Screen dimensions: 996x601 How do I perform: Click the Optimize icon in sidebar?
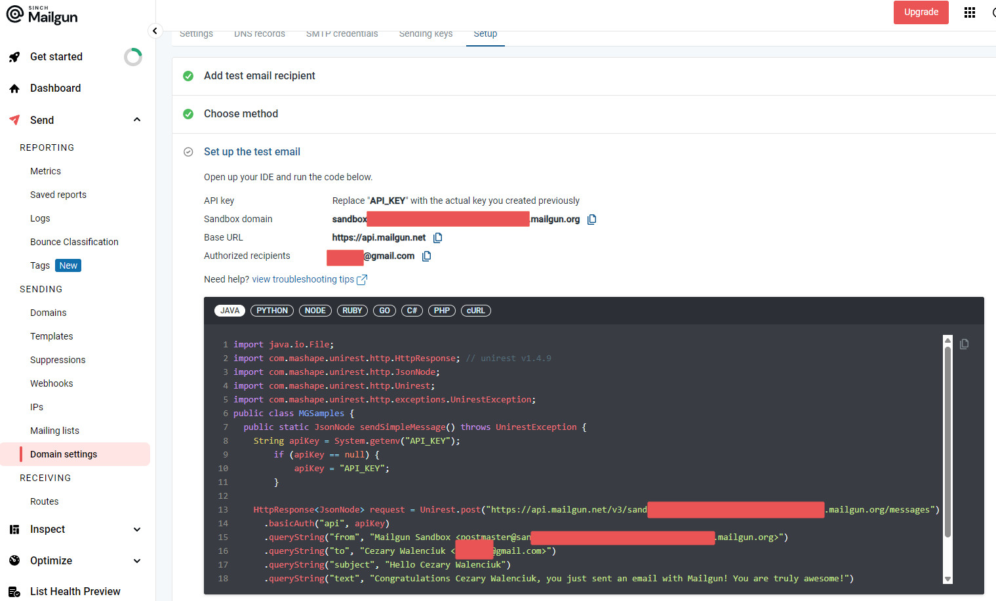[x=14, y=561]
